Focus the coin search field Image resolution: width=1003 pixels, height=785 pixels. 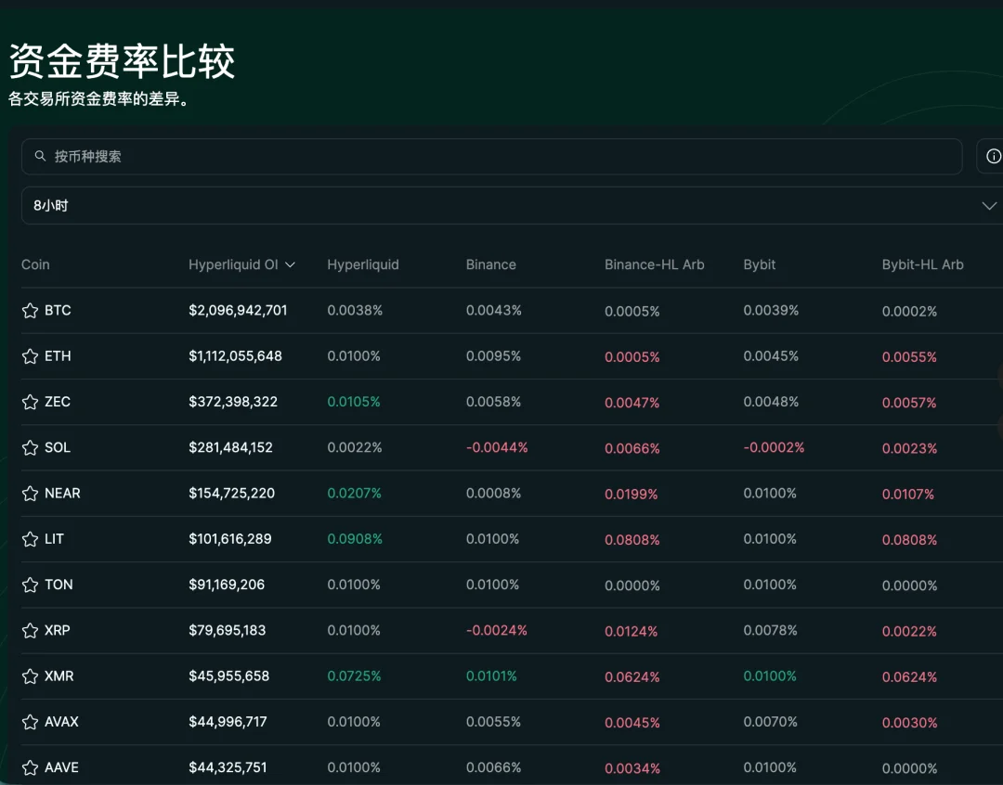click(x=492, y=157)
